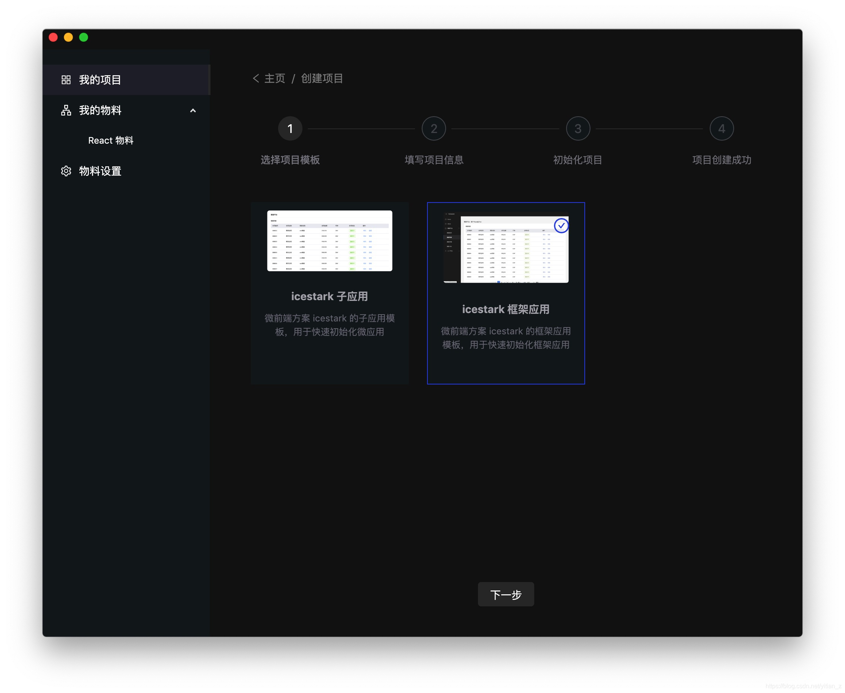Click the step 2 circle

434,128
